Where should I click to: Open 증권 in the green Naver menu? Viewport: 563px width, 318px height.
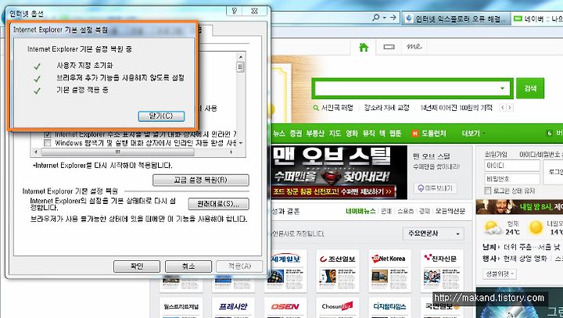tap(296, 134)
